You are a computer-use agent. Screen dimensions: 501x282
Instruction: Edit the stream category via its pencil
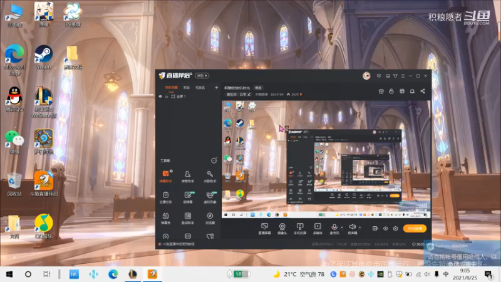(x=249, y=95)
